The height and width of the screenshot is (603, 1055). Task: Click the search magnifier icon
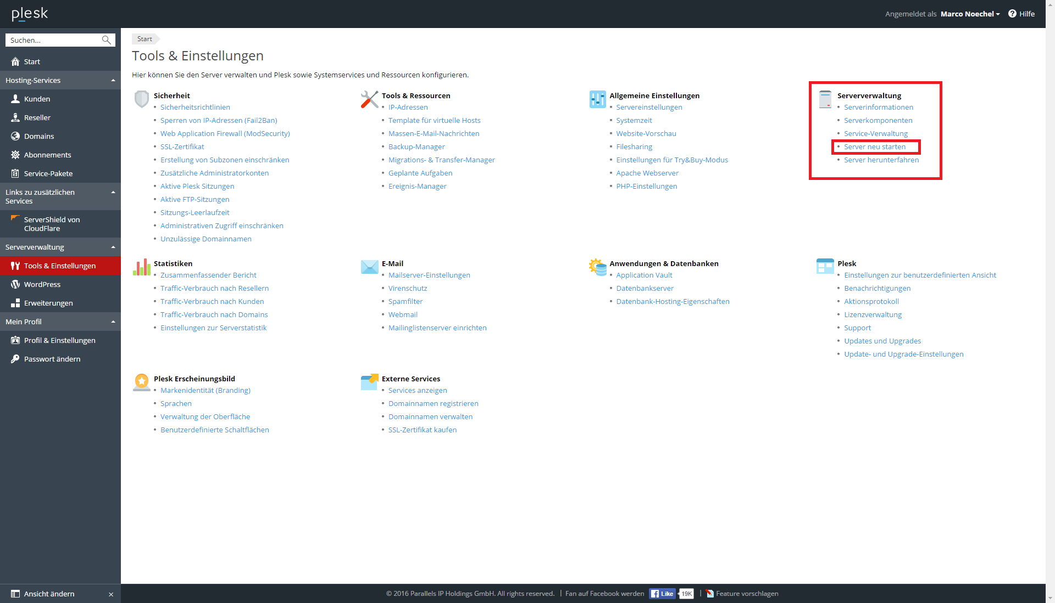pyautogui.click(x=106, y=40)
